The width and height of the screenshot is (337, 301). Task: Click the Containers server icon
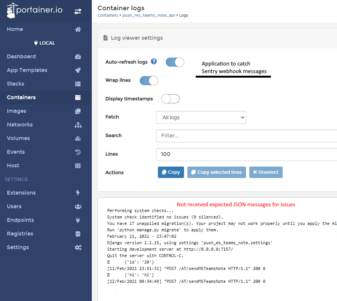(x=78, y=97)
